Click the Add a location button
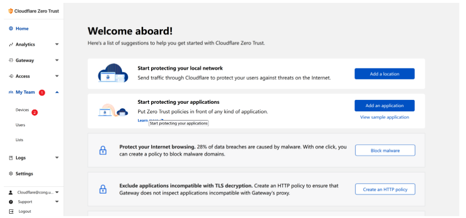This screenshot has width=466, height=218. (384, 74)
